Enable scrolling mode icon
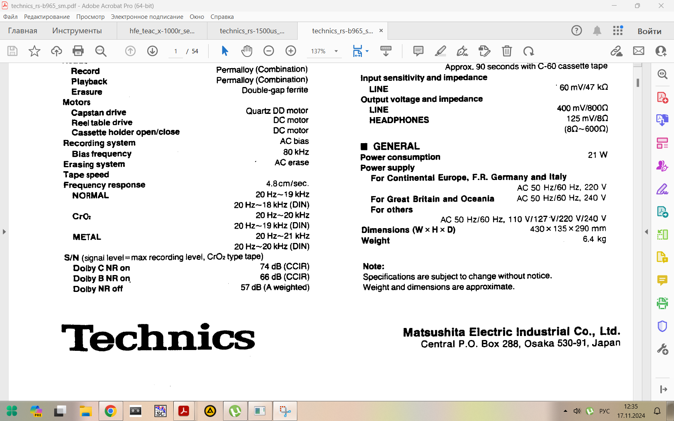 (386, 51)
